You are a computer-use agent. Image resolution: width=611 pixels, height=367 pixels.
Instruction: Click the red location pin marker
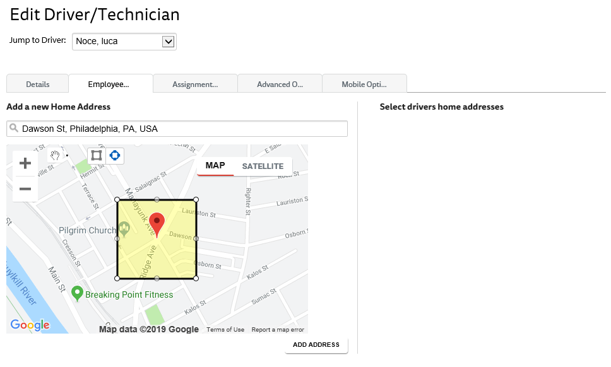(x=157, y=225)
